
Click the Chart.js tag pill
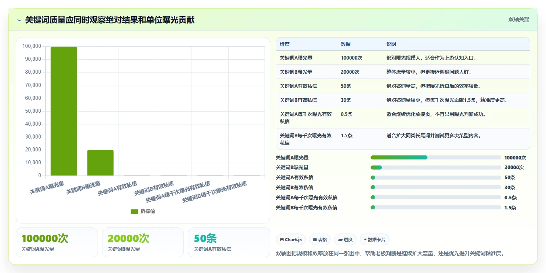[291, 240]
